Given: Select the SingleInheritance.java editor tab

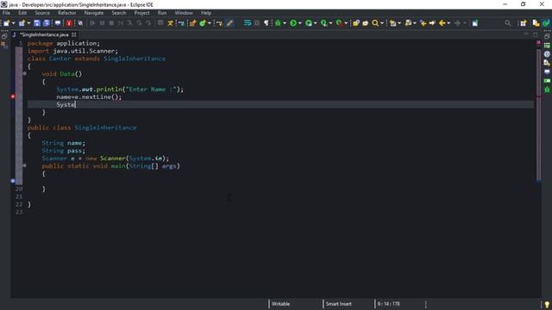Looking at the screenshot, I should [x=44, y=34].
